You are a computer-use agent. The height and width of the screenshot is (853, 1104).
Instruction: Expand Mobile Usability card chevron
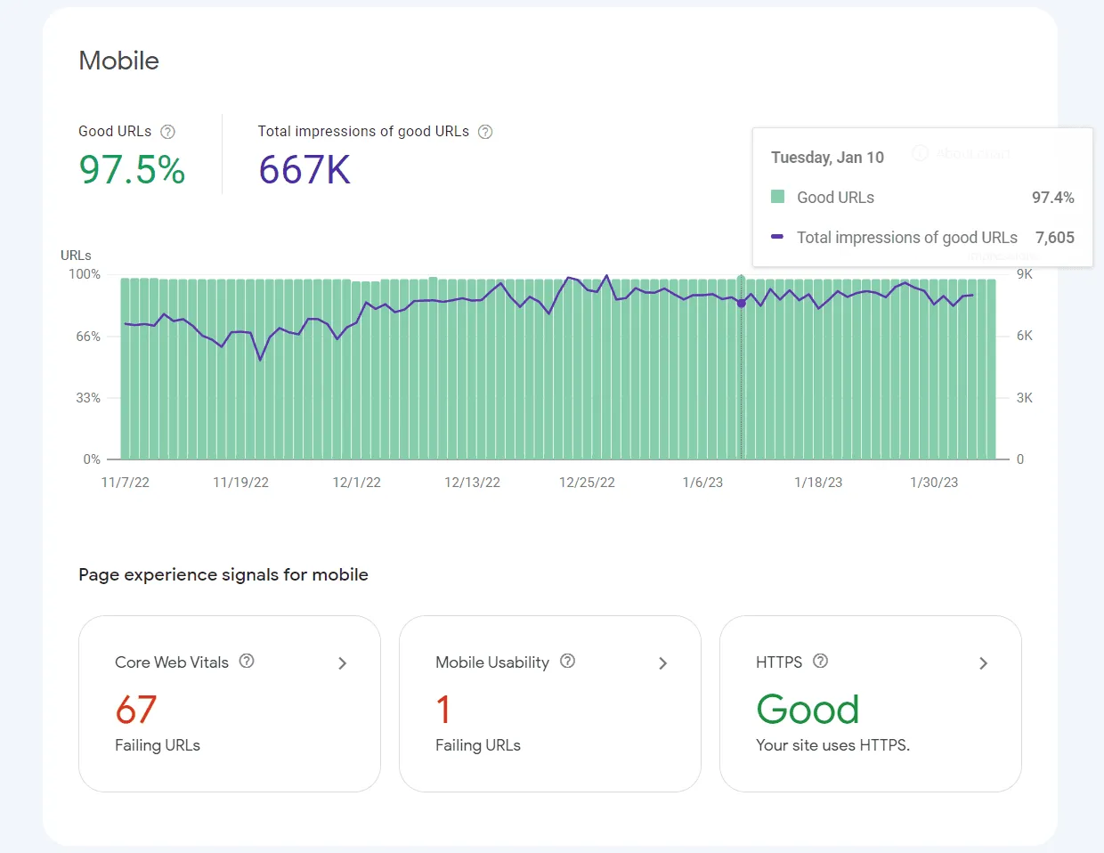click(663, 663)
